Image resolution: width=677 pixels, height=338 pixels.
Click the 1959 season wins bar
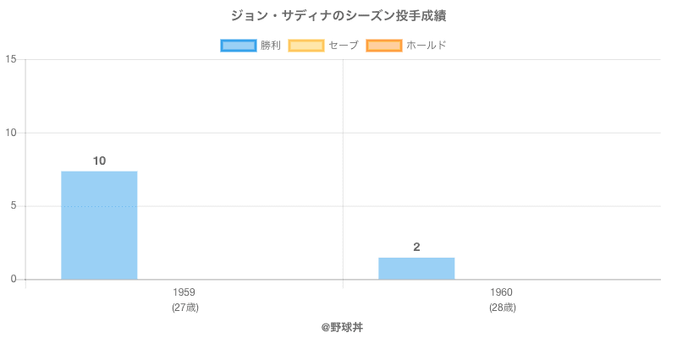tap(99, 225)
